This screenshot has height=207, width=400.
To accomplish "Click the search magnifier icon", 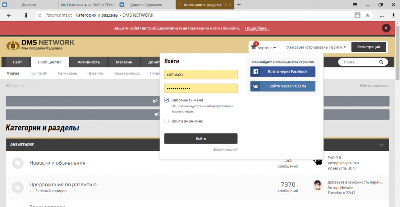I will (x=382, y=62).
